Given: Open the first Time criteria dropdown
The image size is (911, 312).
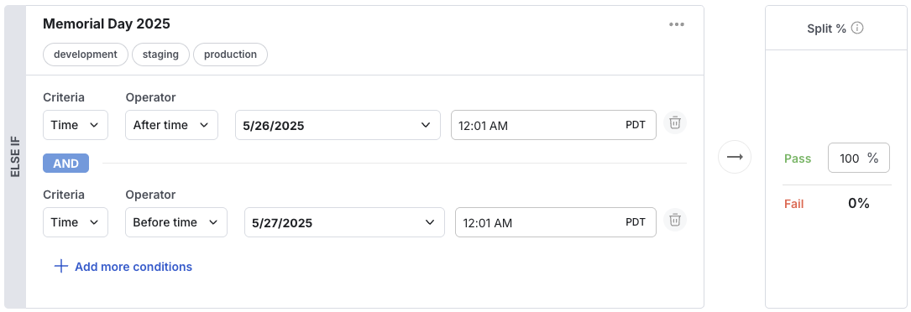Looking at the screenshot, I should 76,125.
